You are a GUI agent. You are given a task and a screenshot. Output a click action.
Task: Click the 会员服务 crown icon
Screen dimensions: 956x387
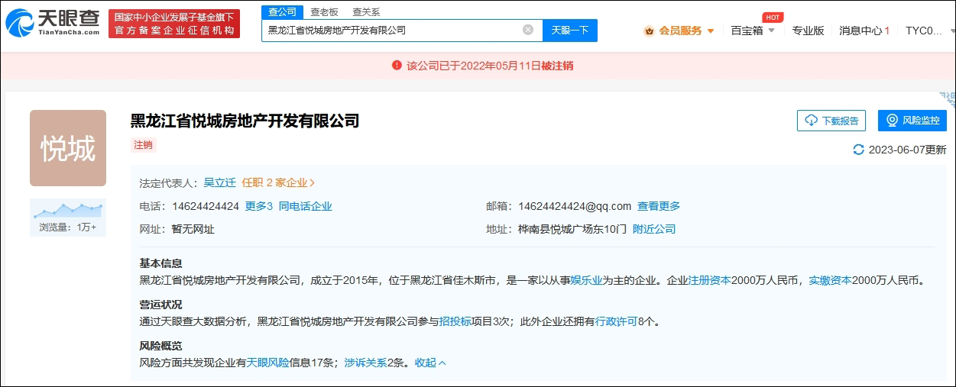coord(649,31)
